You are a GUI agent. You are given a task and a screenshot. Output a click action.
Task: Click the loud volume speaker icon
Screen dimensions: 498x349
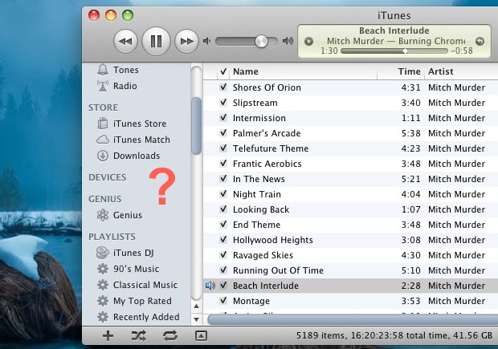click(x=288, y=41)
